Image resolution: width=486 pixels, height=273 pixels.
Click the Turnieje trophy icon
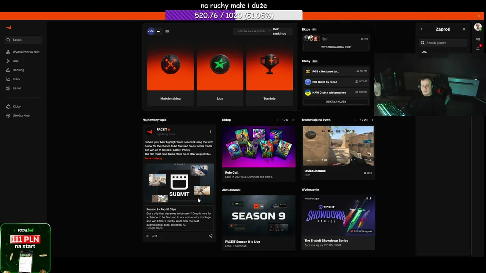pyautogui.click(x=270, y=64)
